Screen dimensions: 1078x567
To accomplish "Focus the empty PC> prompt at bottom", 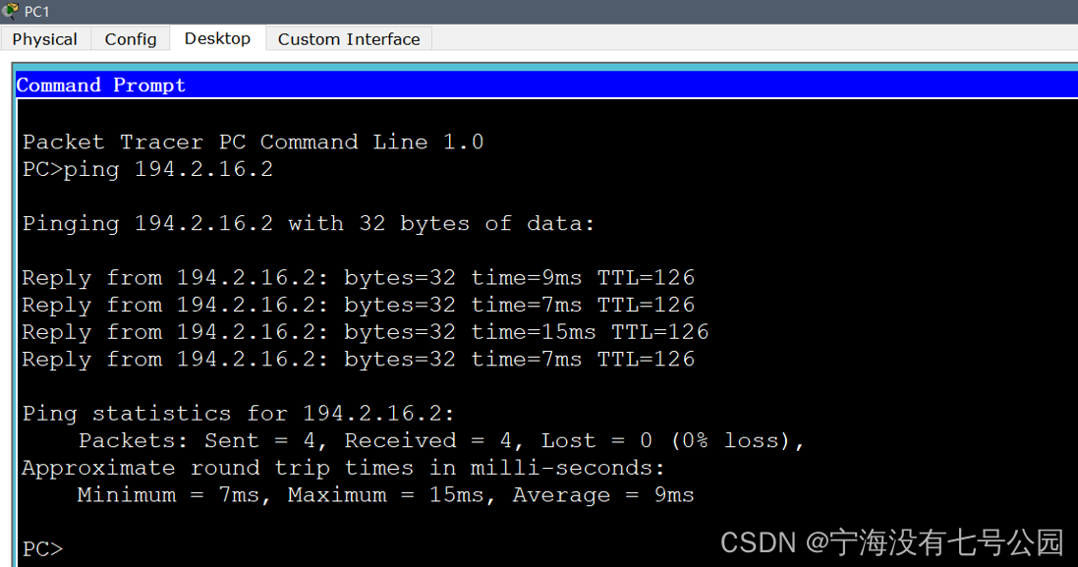I will pyautogui.click(x=43, y=548).
